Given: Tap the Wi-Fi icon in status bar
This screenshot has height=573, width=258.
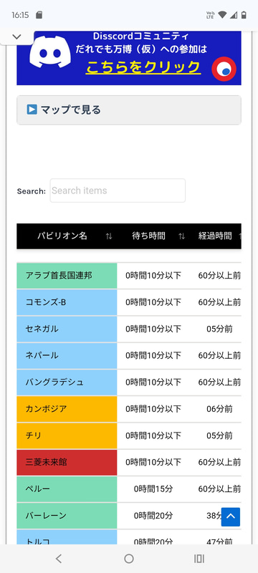Looking at the screenshot, I should (x=222, y=15).
